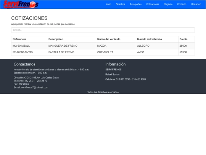Click the Modelo del vehiculo header

(x=157, y=39)
